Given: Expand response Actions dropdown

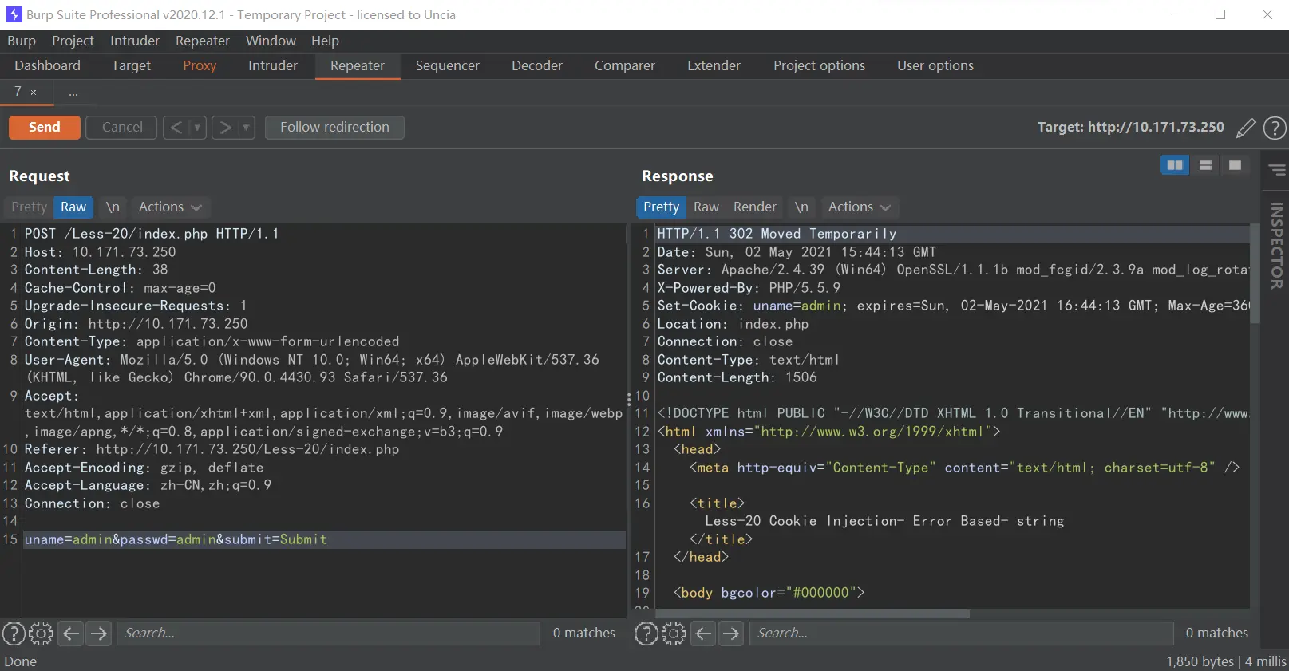Looking at the screenshot, I should click(x=859, y=207).
